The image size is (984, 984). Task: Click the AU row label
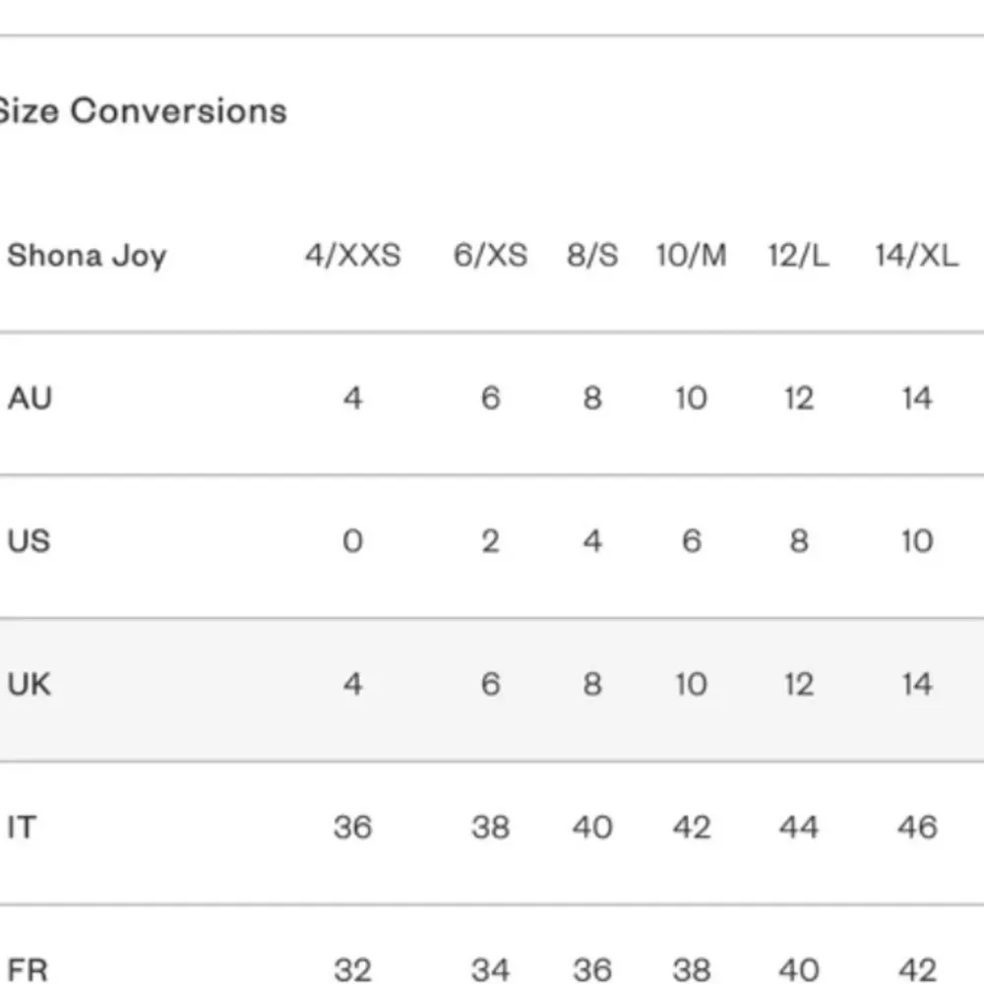pyautogui.click(x=30, y=399)
